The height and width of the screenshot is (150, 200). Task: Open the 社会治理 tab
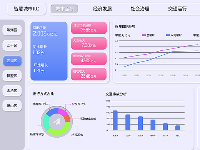[140, 9]
